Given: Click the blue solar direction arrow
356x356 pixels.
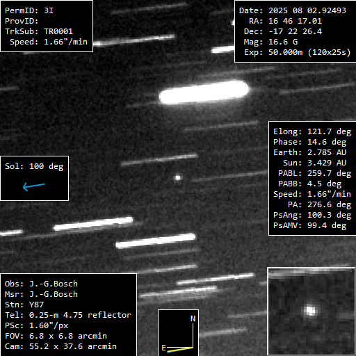Looking at the screenshot, I should coord(34,186).
